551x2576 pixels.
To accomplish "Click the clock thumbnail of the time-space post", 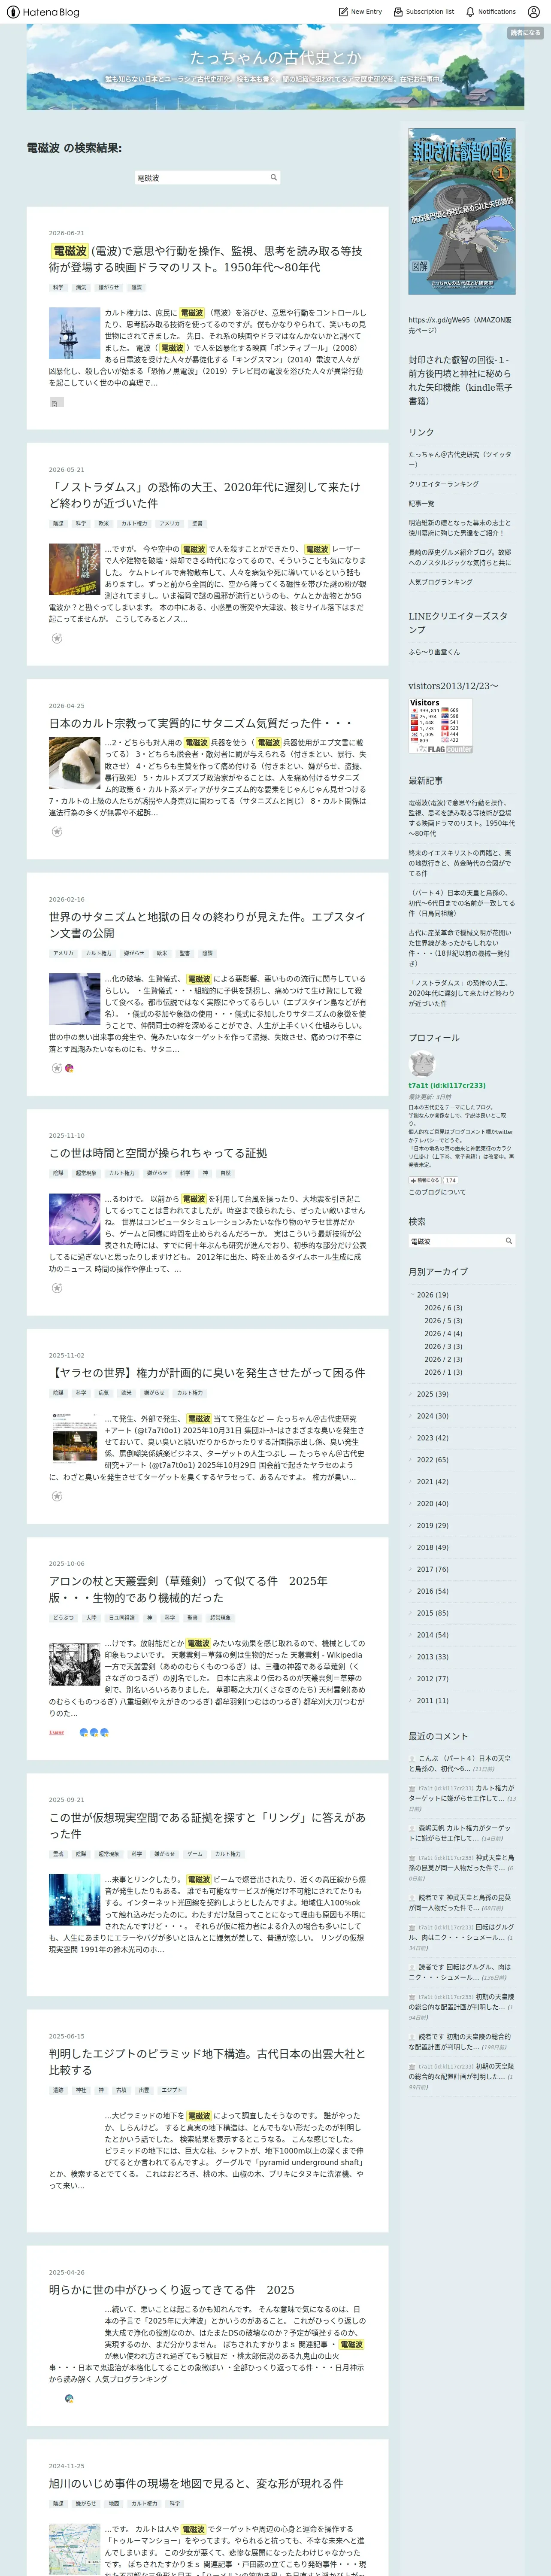I will coord(75,1219).
